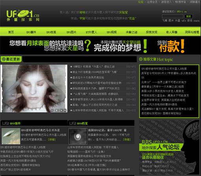Open recent article 真相：六盘山下三百红军突然死亡之谜
This screenshot has width=201, height=176.
tap(95, 105)
